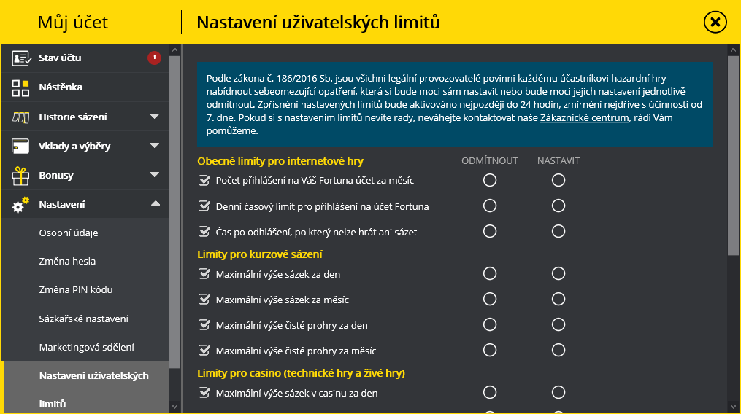Image resolution: width=741 pixels, height=414 pixels.
Task: Click the Nastavení gears icon
Action: 20,205
